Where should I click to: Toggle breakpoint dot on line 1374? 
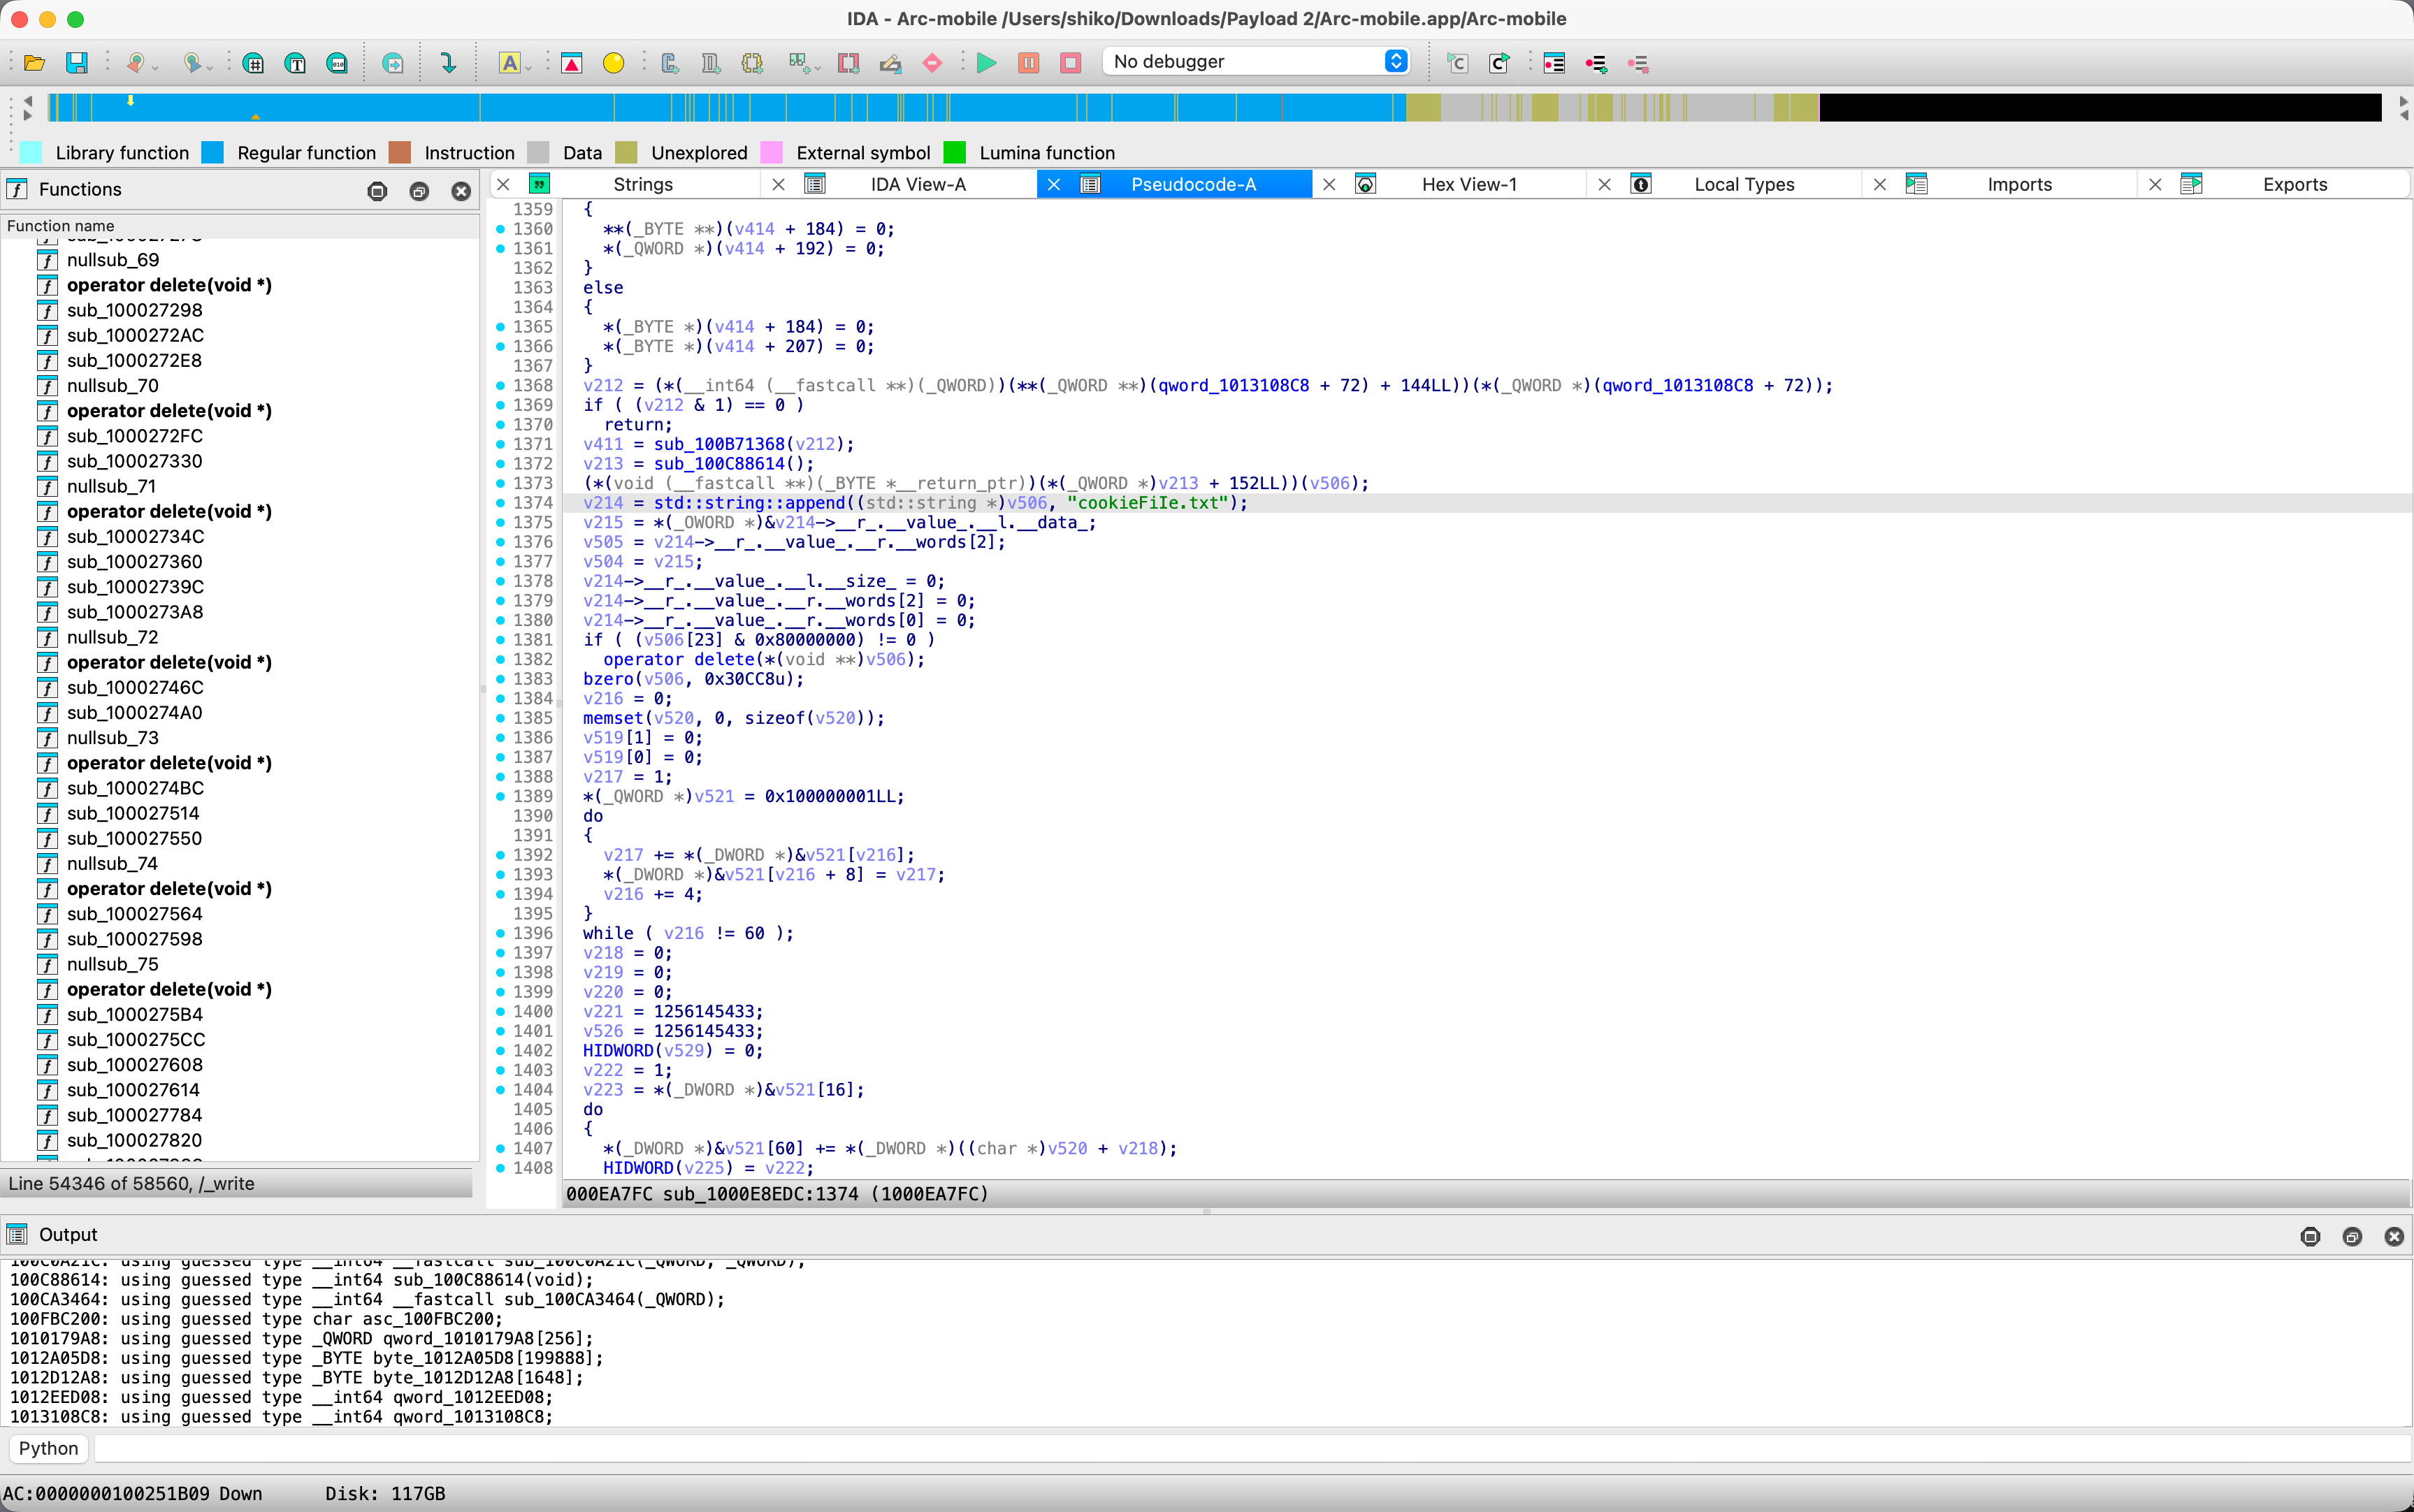tap(500, 503)
